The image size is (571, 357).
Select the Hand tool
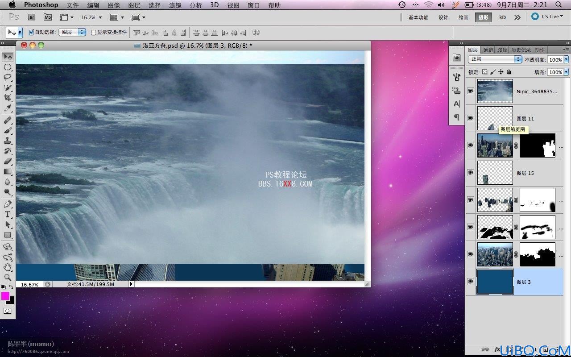8,267
